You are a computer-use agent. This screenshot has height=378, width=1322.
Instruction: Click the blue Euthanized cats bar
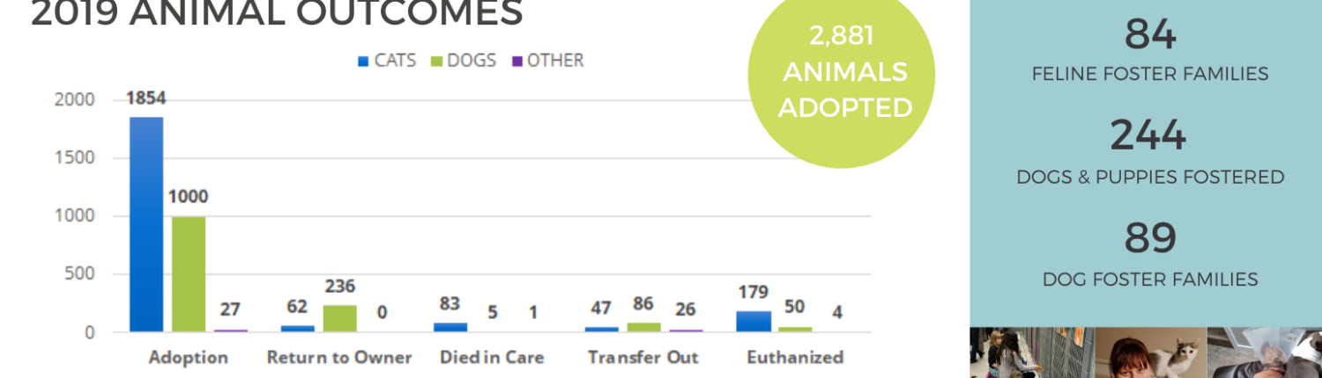[x=754, y=322]
